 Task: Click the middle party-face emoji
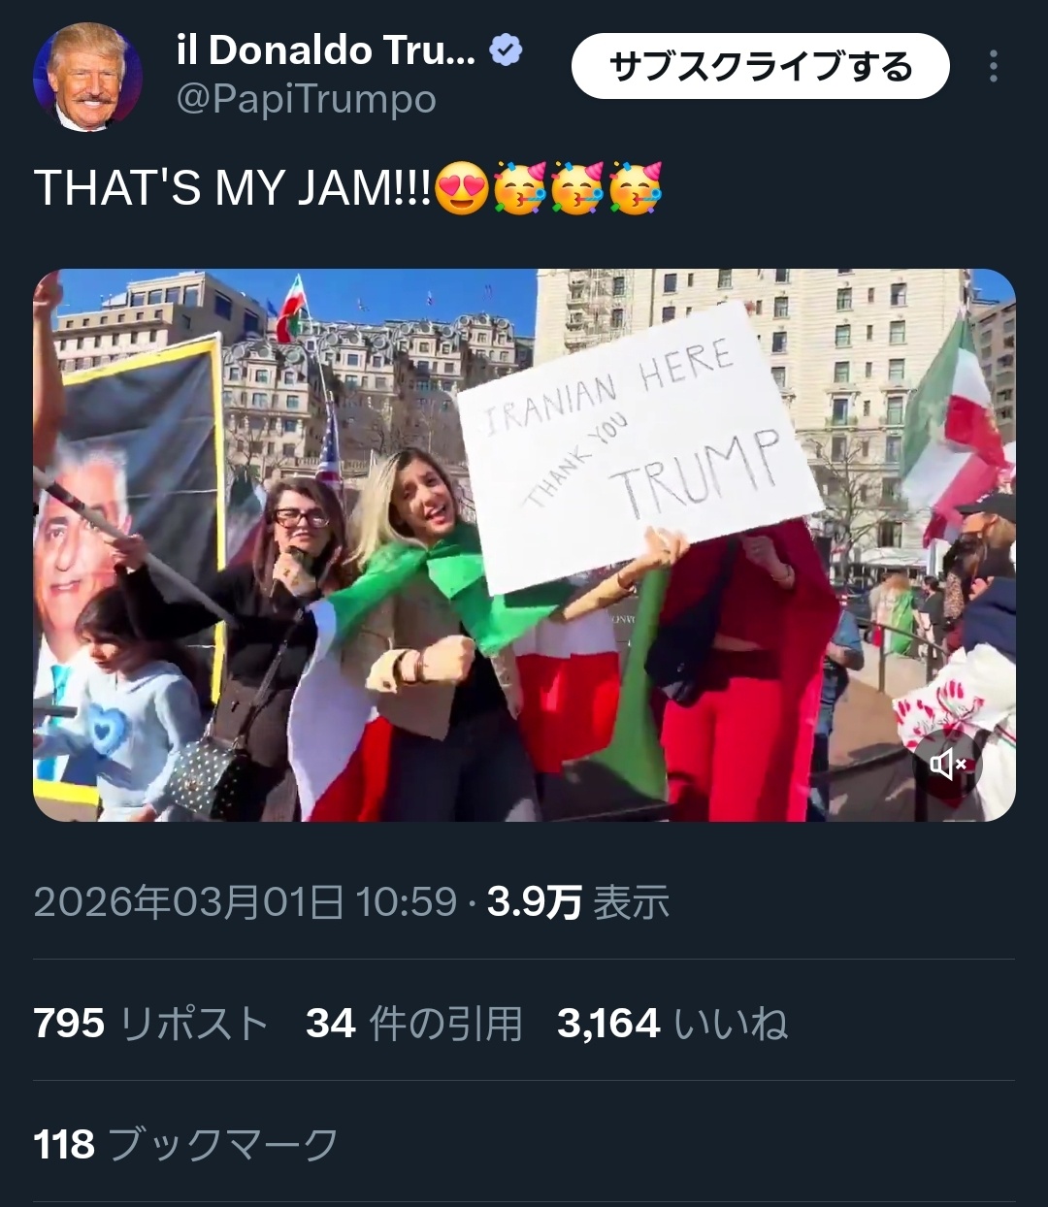click(577, 187)
